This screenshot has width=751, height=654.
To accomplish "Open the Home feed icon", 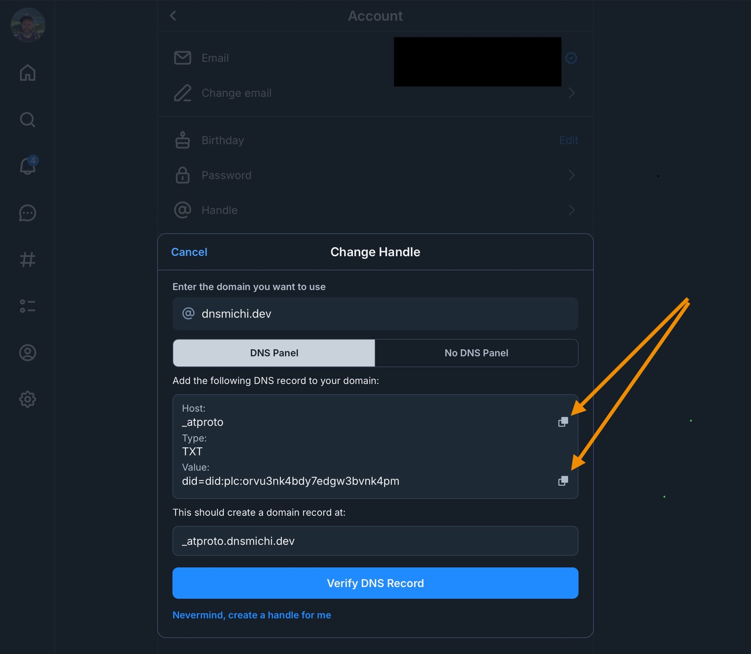I will tap(27, 72).
